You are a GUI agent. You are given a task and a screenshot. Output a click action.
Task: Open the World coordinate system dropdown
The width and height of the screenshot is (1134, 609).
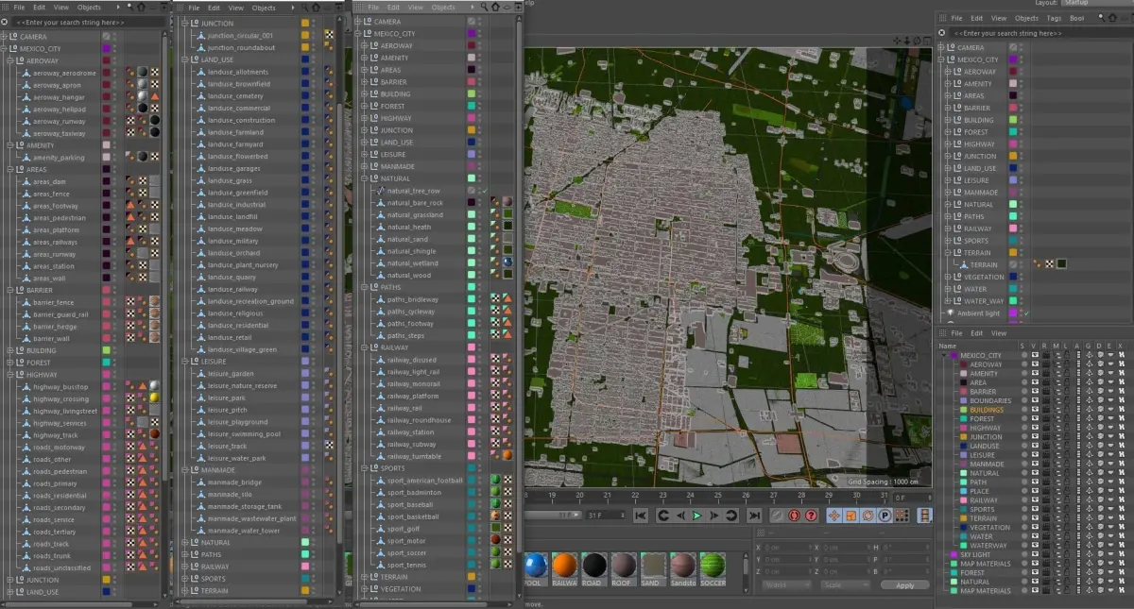tap(786, 585)
